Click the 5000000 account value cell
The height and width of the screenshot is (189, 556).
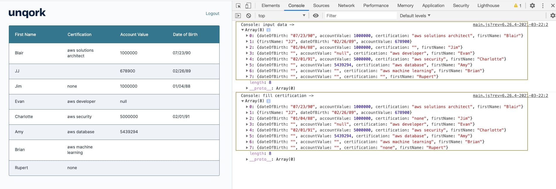click(129, 117)
